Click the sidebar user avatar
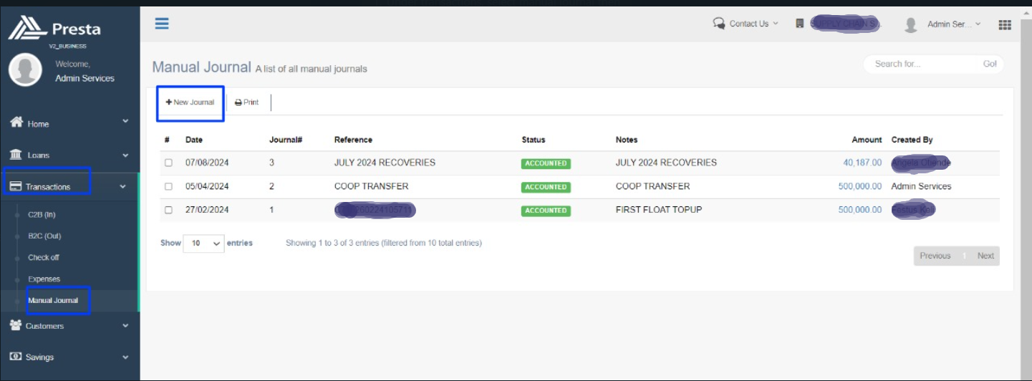 (25, 69)
